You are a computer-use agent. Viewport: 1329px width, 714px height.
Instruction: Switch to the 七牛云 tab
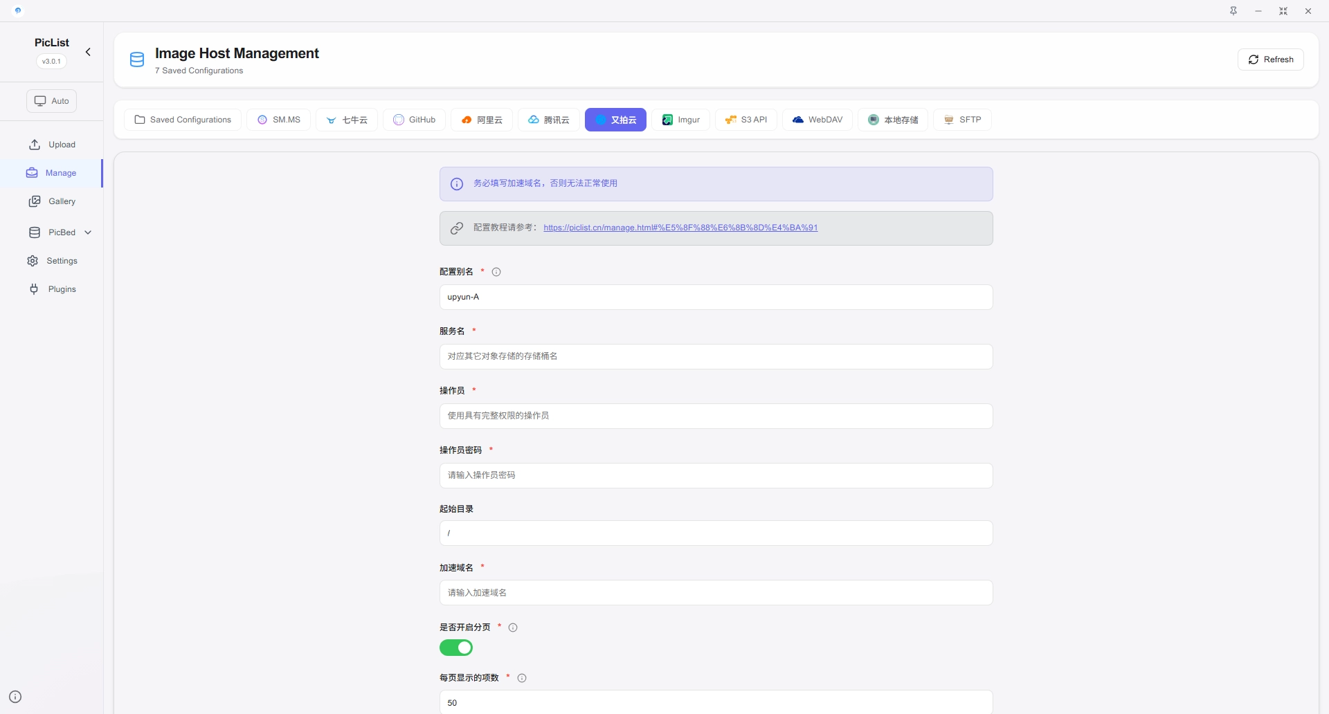(x=347, y=120)
